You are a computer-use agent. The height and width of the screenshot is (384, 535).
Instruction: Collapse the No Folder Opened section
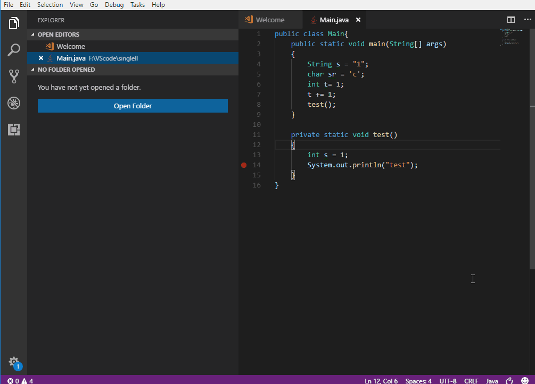pos(66,70)
